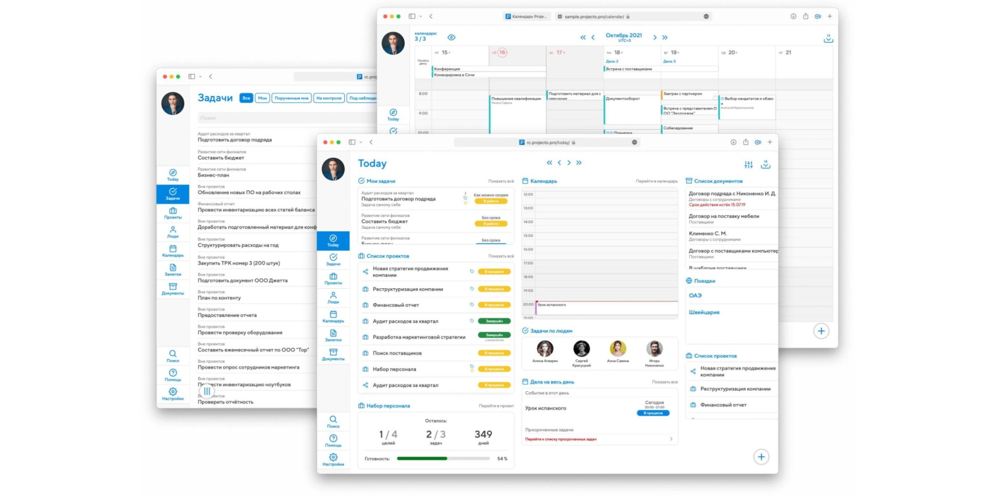Select Заметки in the tasks window sidebar

(172, 270)
